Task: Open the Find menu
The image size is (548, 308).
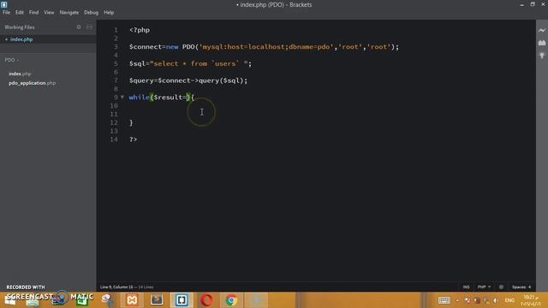Action: click(33, 12)
